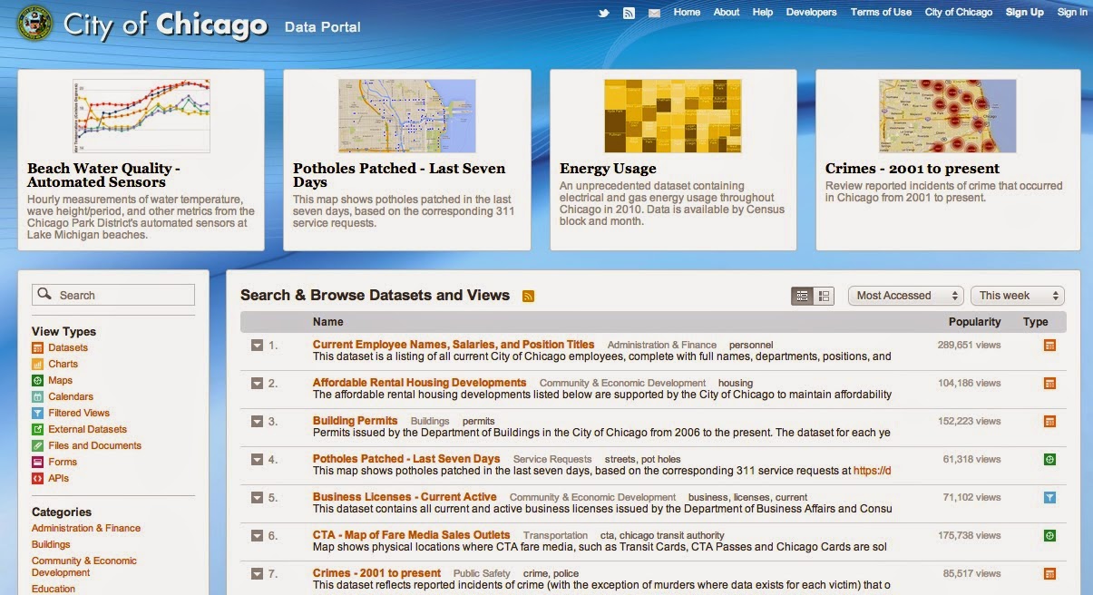The height and width of the screenshot is (595, 1093).
Task: Click the Filtered Views funnel icon
Action: (37, 413)
